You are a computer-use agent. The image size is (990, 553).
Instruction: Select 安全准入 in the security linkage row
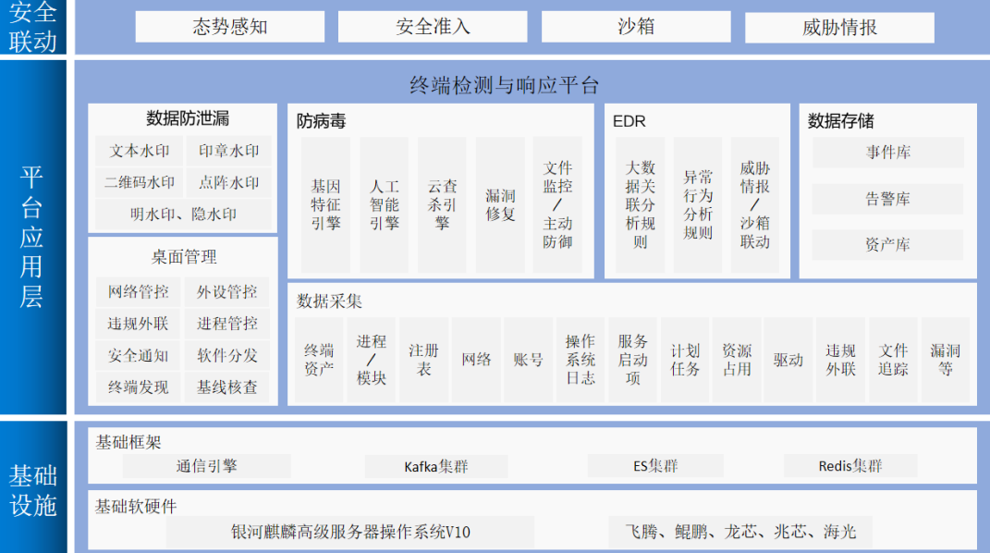coord(433,27)
